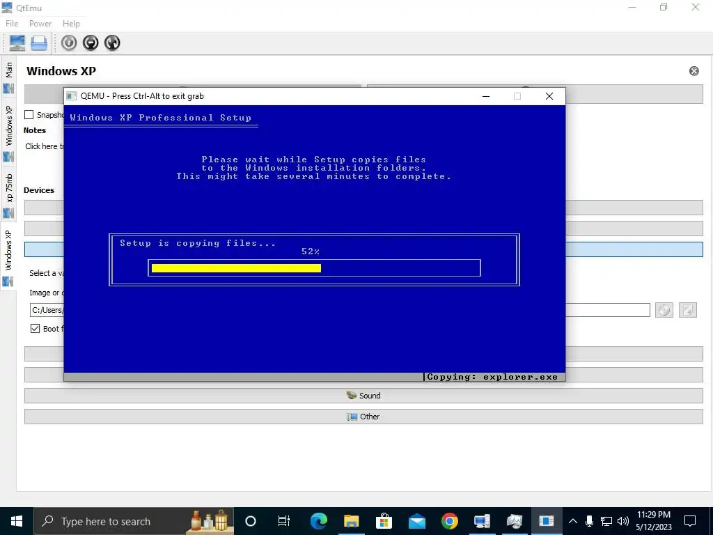Click the restart machine toolbar icon

(112, 42)
